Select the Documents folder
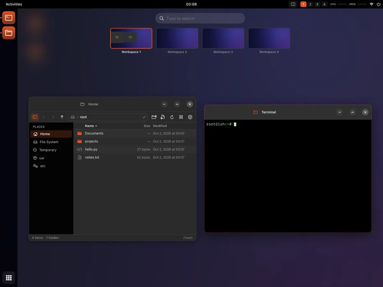This screenshot has height=287, width=383. pos(135,133)
